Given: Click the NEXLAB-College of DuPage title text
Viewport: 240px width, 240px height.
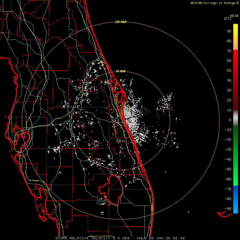Looking at the screenshot, I should pos(213,3).
